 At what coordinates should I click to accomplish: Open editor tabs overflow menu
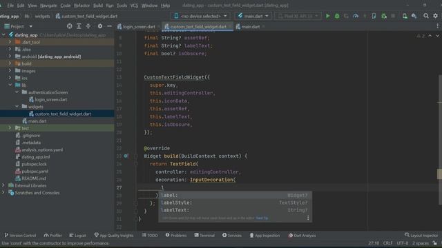(437, 26)
